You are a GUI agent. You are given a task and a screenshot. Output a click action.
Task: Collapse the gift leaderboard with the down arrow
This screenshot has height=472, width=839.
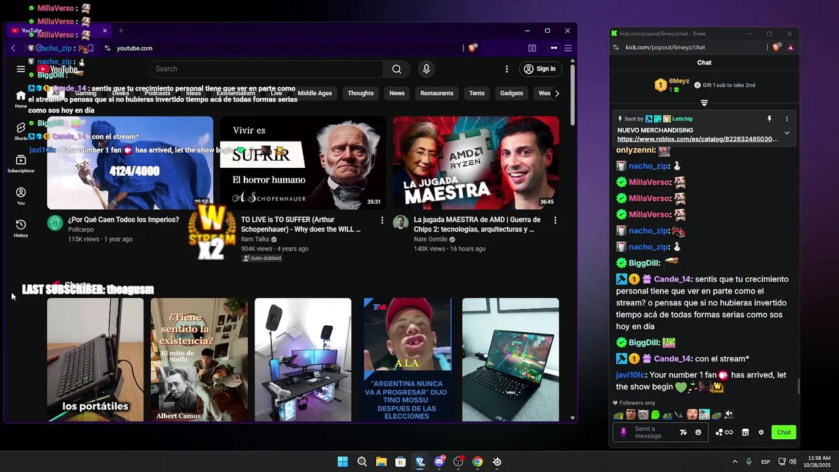tap(705, 103)
